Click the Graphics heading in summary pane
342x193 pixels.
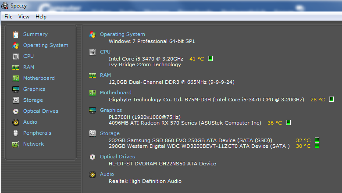pos(111,110)
